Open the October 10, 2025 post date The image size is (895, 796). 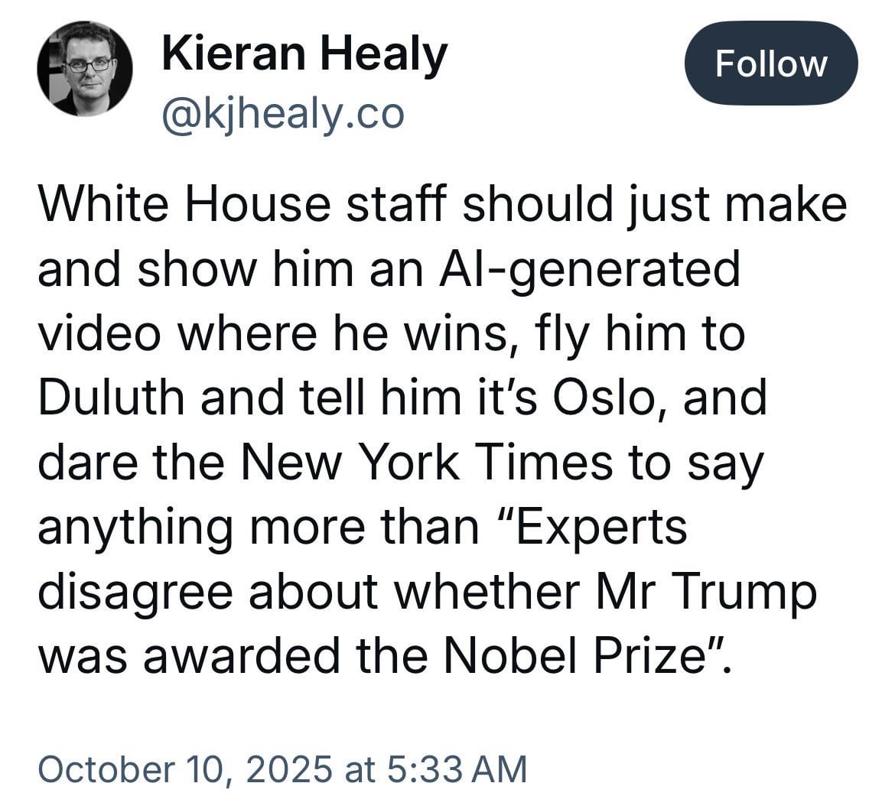coord(185,768)
